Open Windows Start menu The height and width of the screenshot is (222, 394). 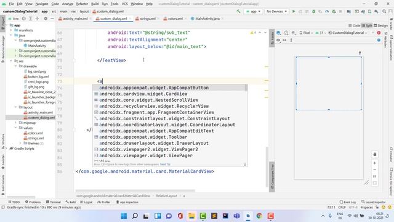click(x=124, y=216)
